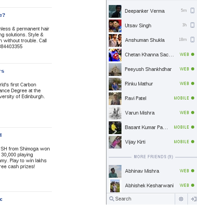Open the Shimoga rummy winner ad
The image size is (197, 205).
pos(25,158)
